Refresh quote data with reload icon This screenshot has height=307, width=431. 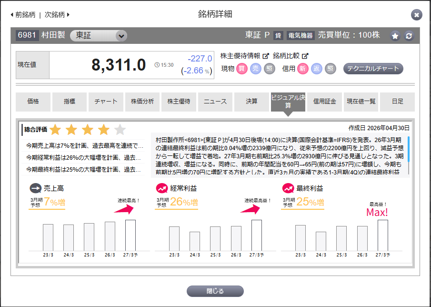409,36
